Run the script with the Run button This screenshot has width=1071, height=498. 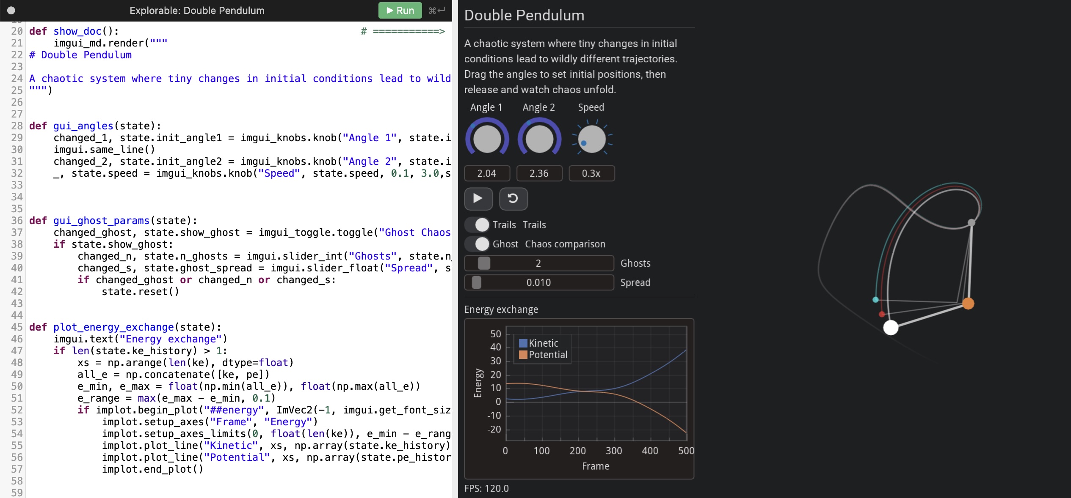(400, 10)
